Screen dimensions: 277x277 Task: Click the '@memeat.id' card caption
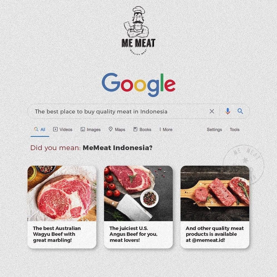click(215, 234)
